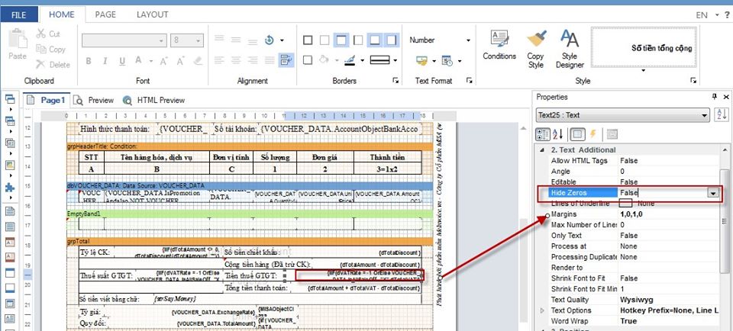The height and width of the screenshot is (331, 733).
Task: Toggle the left border
Action: point(358,40)
